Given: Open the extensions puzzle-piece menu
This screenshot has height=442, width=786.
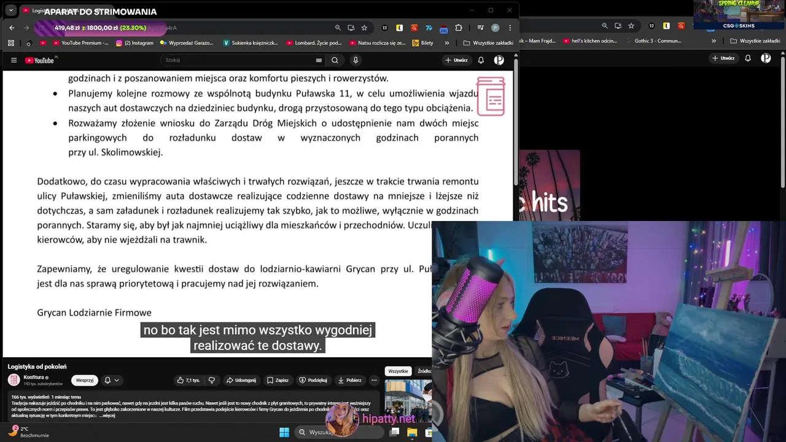Looking at the screenshot, I should click(x=458, y=28).
